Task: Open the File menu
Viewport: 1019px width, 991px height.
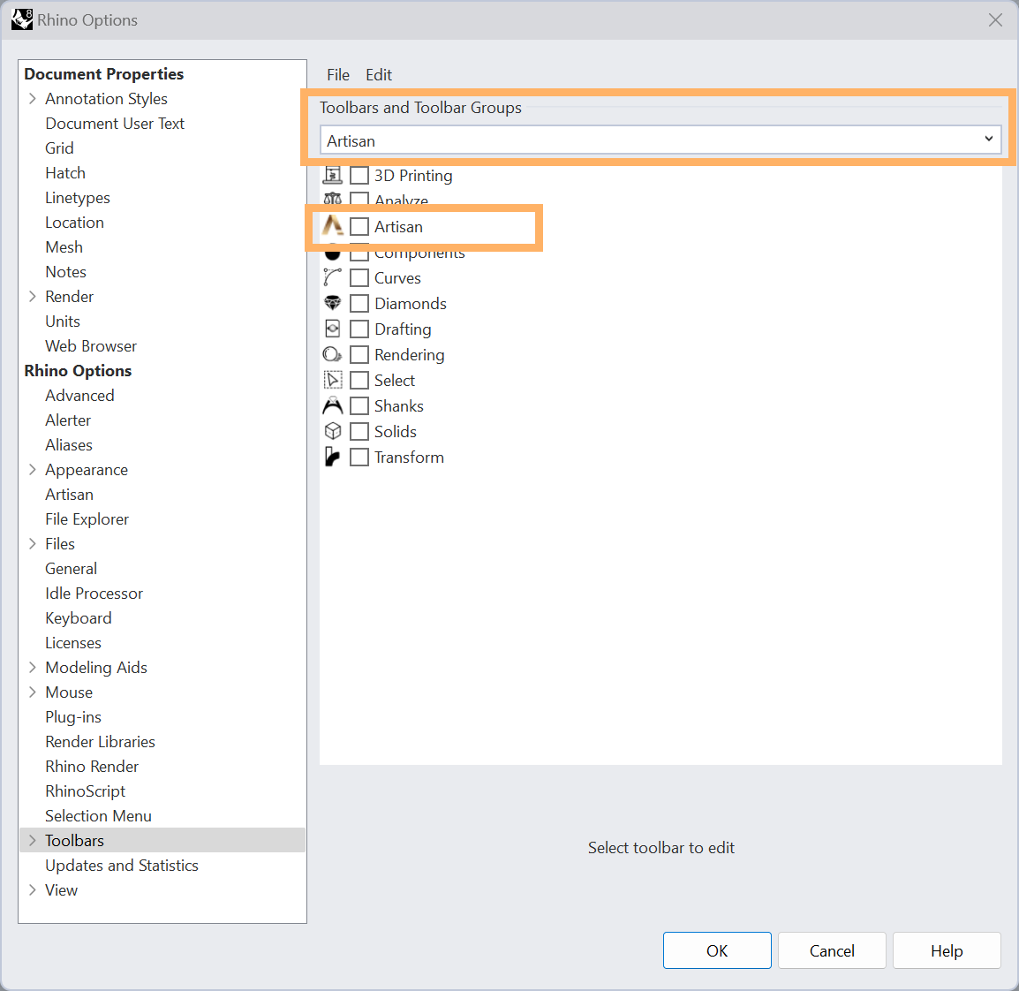Action: pyautogui.click(x=338, y=75)
